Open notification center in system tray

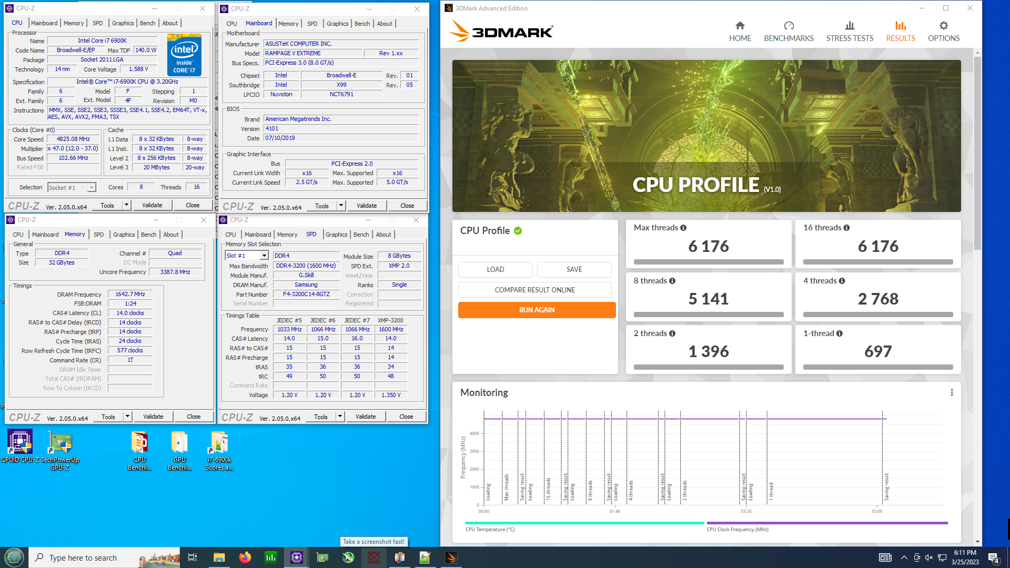(x=994, y=558)
